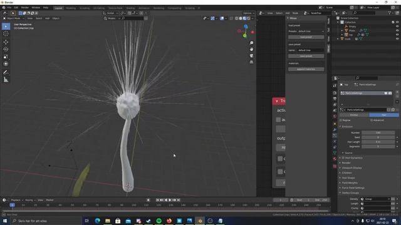Enable the Advanced checkbox
Image resolution: width=401 pixels, height=225 pixels.
[x=372, y=120]
